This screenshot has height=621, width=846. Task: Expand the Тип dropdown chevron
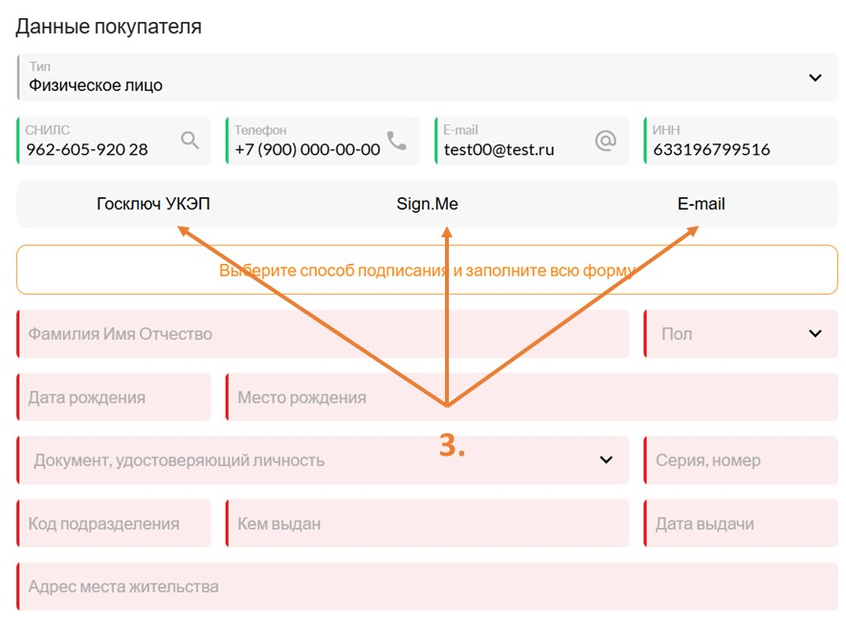point(815,78)
